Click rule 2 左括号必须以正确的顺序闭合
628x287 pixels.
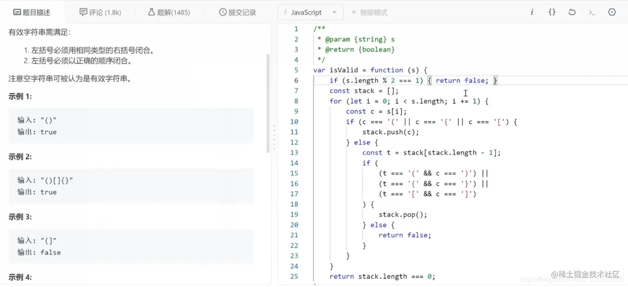81,61
